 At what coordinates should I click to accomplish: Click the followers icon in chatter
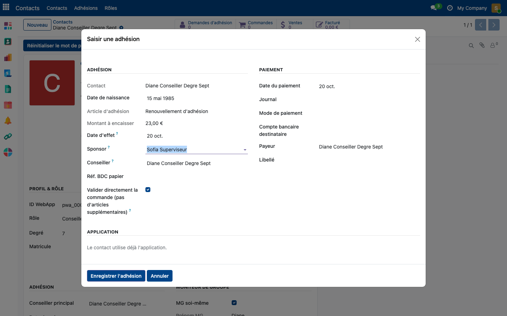tap(494, 45)
